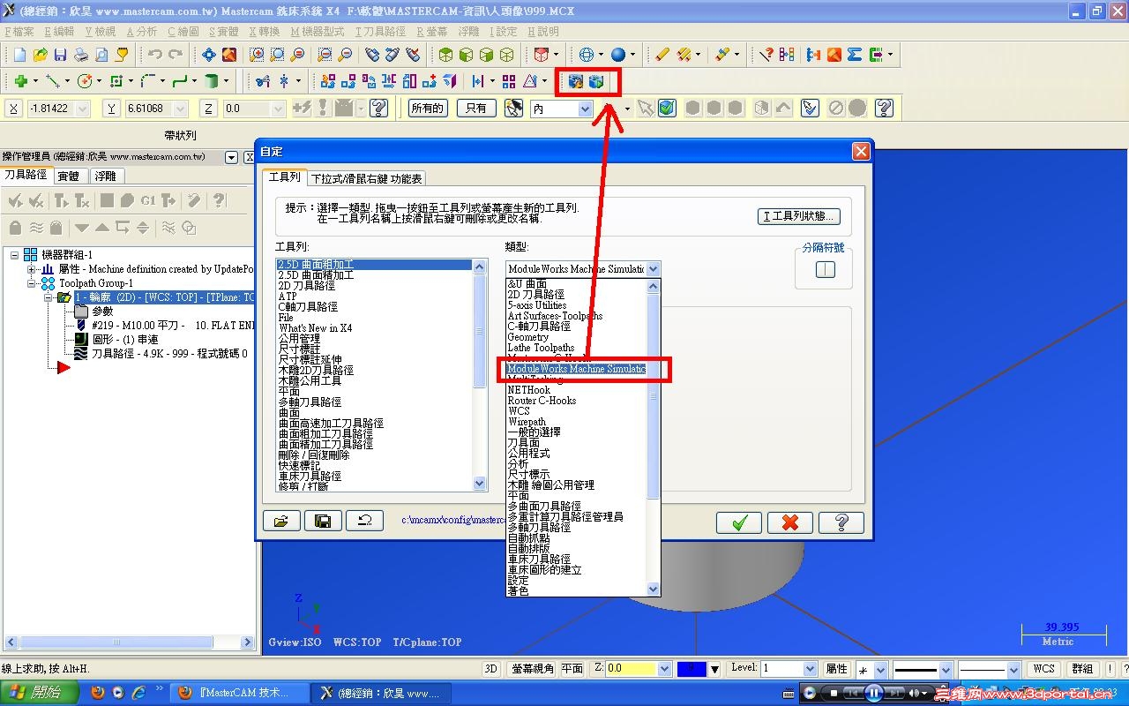Image resolution: width=1129 pixels, height=706 pixels.
Task: Open the MasterCAM 技術 Firefox taskbar item
Action: [239, 693]
